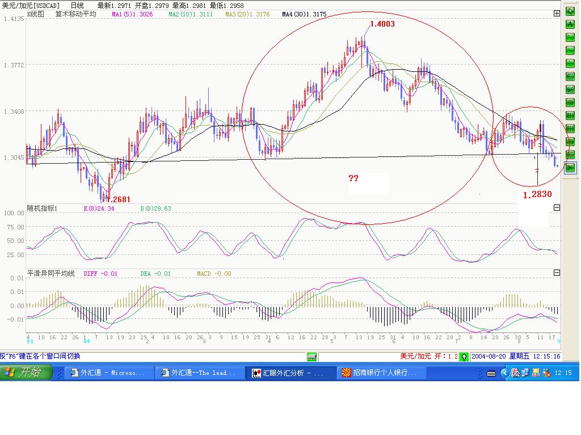The height and width of the screenshot is (435, 581).
Task: Click the 最新1.2971 latest price text
Action: [114, 6]
